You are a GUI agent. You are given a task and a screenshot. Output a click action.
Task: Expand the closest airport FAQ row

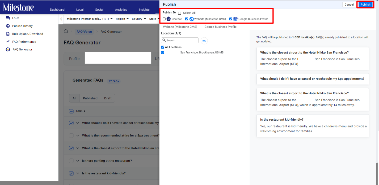point(78,148)
